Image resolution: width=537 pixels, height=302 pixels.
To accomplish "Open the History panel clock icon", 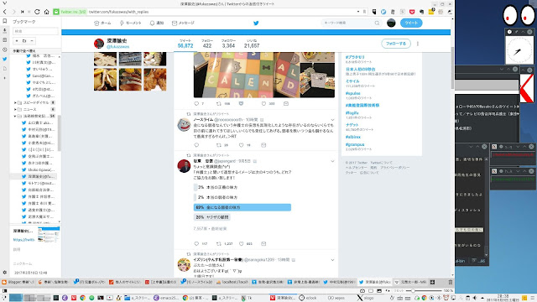I will [x=5, y=49].
